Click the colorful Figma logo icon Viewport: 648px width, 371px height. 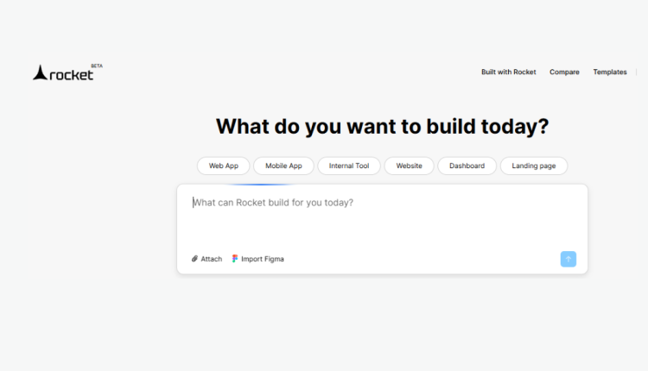pyautogui.click(x=235, y=259)
